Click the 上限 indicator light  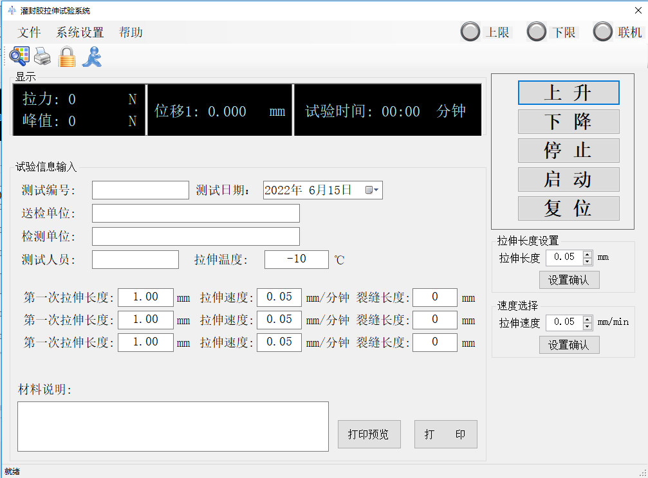470,32
